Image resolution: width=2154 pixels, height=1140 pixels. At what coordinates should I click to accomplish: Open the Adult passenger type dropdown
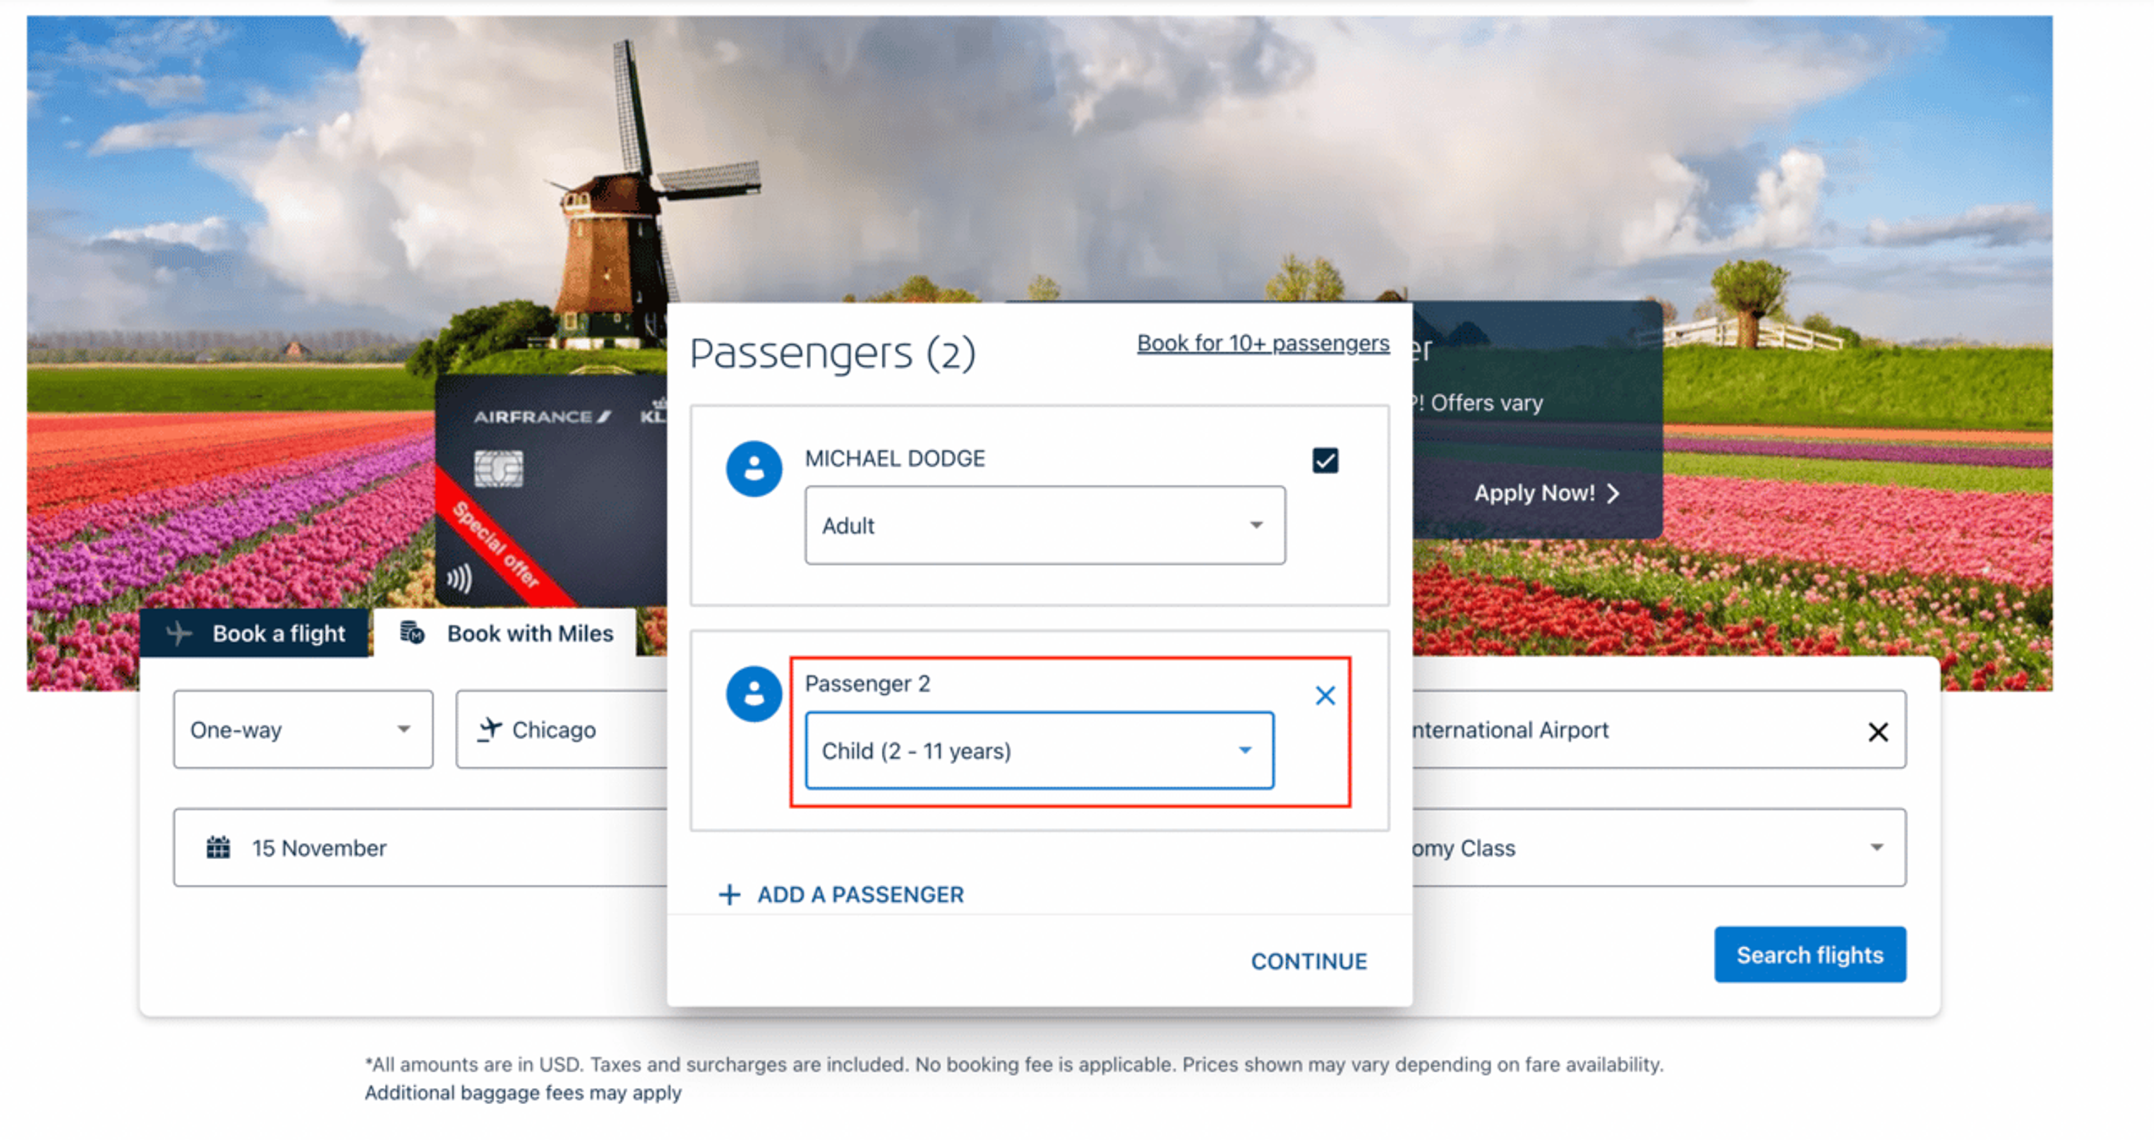(1044, 526)
